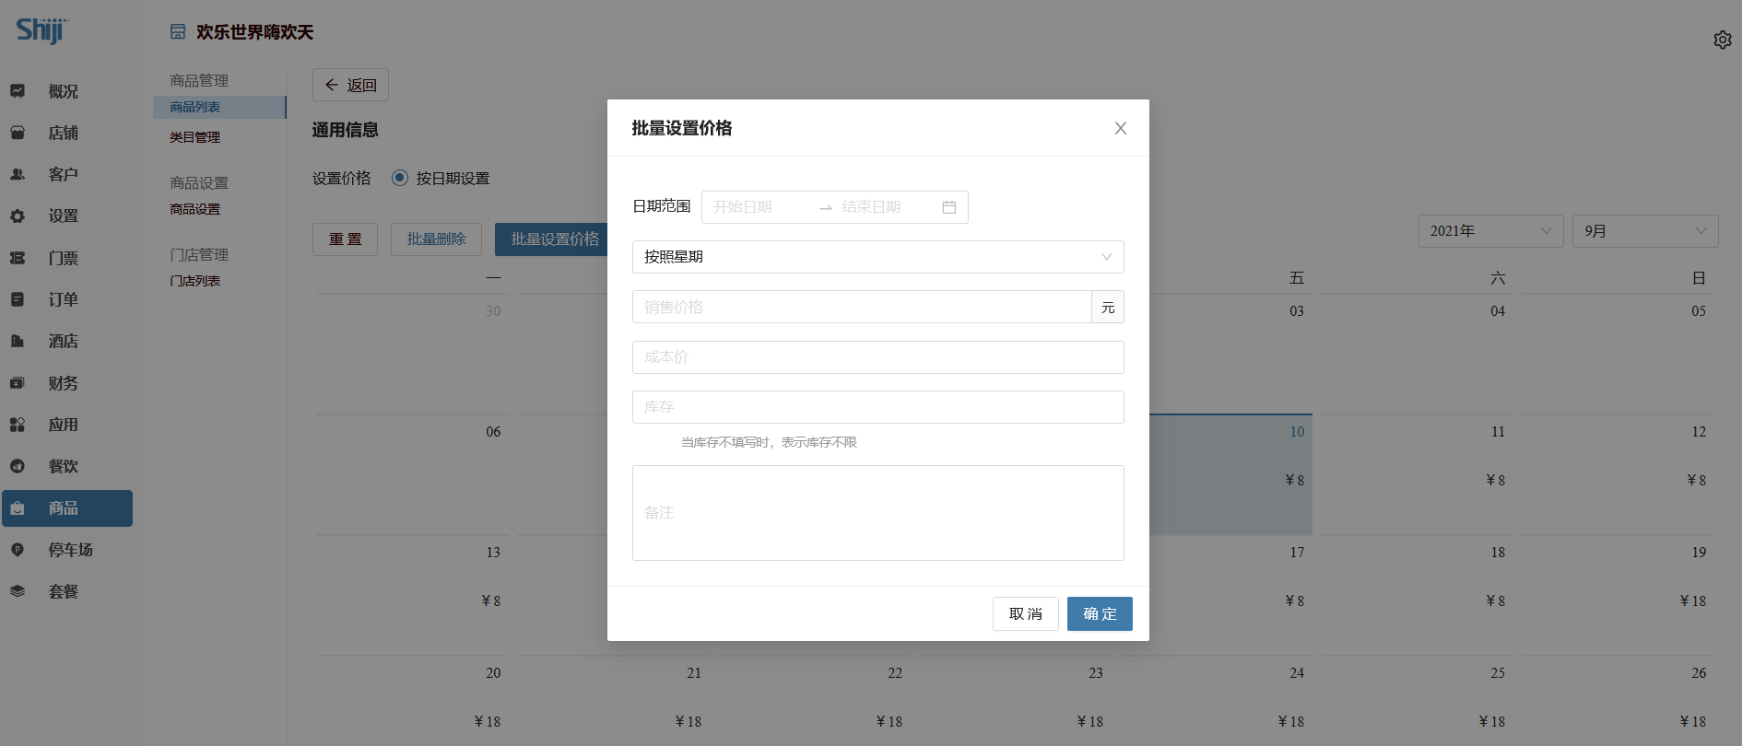This screenshot has width=1742, height=746.
Task: Select calendar day 19 cell
Action: click(x=1618, y=595)
